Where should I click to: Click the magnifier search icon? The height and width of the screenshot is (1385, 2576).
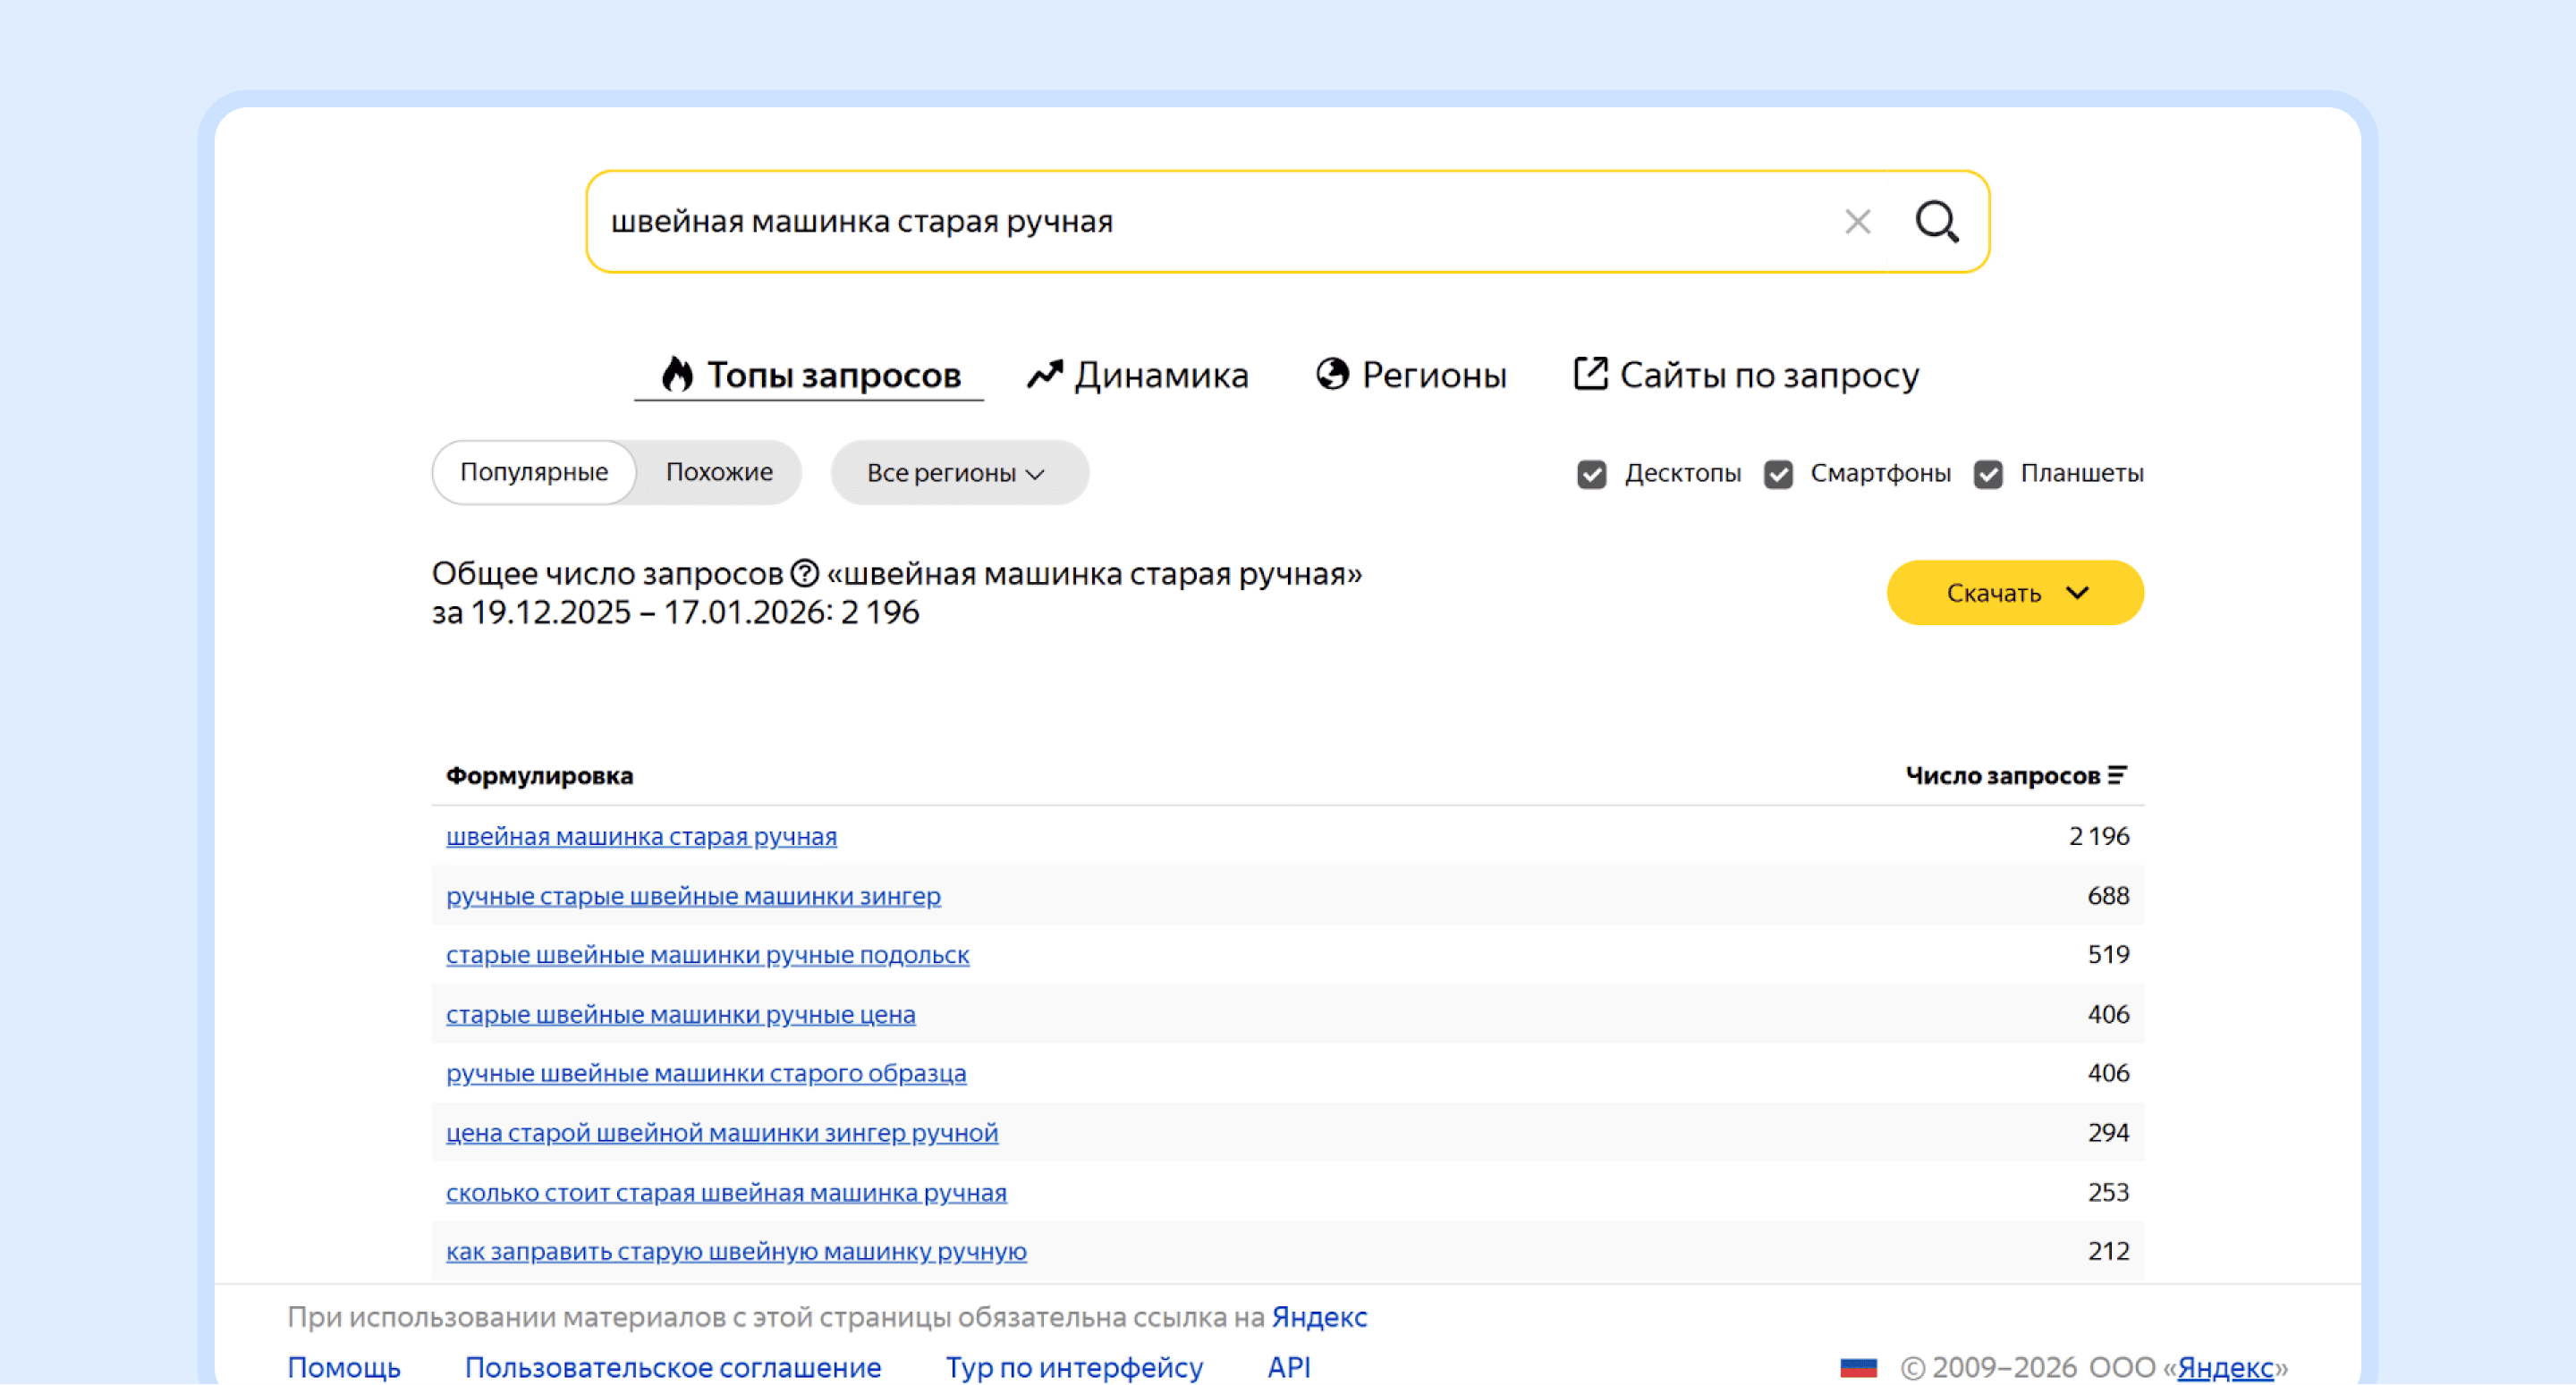tap(1938, 221)
